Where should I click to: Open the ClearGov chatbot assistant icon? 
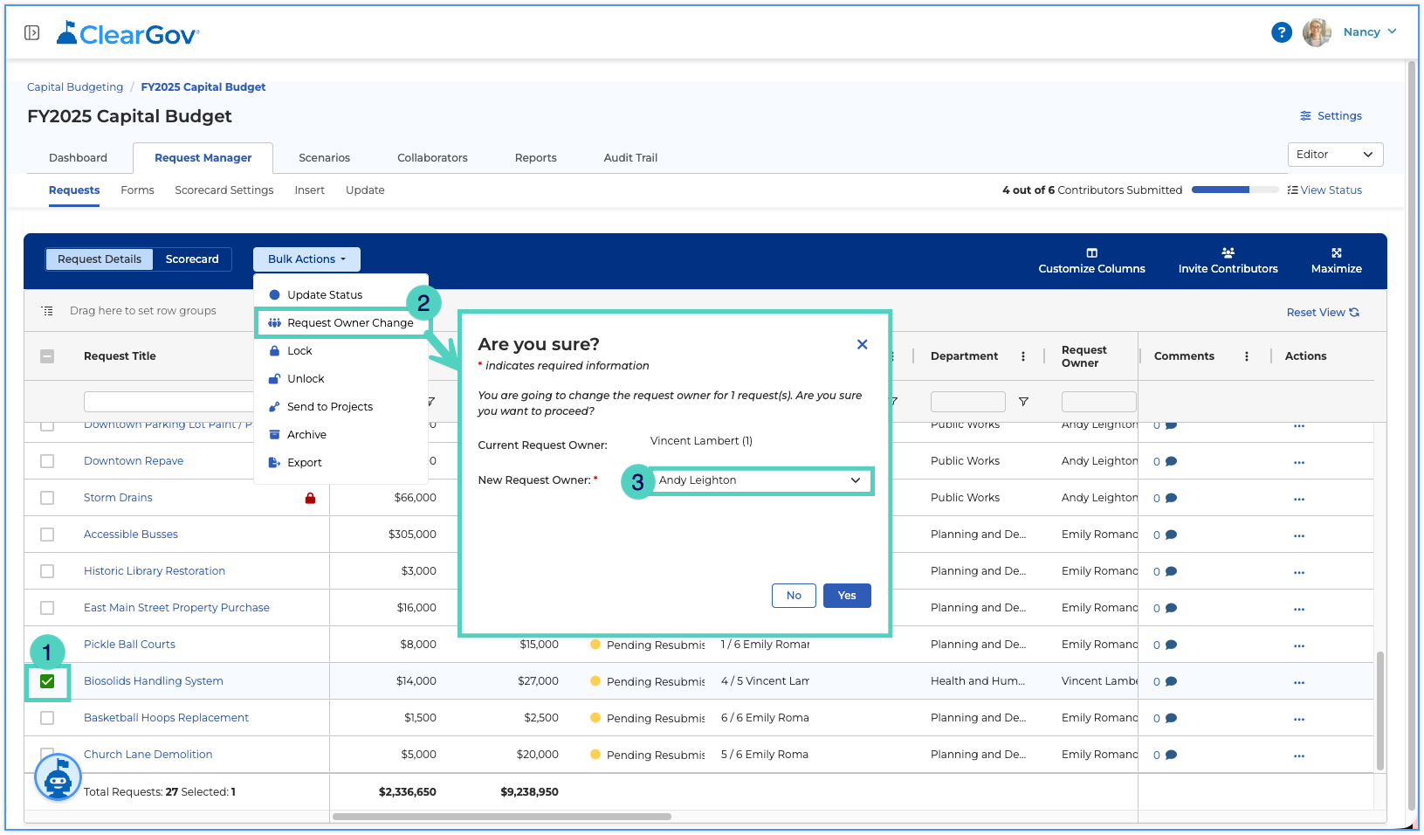[x=58, y=776]
